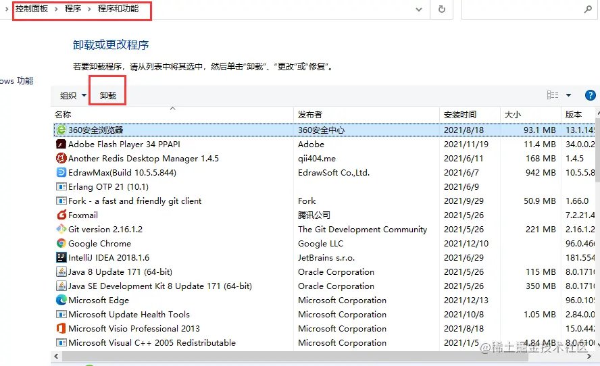Click the Java SE Development Kit icon
600x366 pixels.
pos(61,286)
